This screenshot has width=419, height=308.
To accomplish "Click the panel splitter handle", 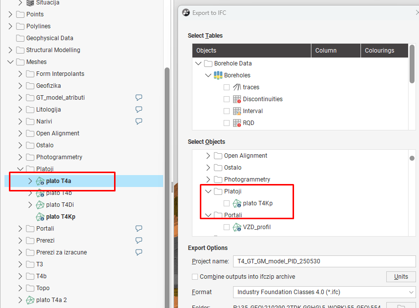I will [x=173, y=187].
